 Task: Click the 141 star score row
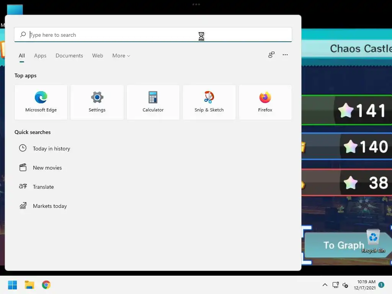[x=346, y=110]
